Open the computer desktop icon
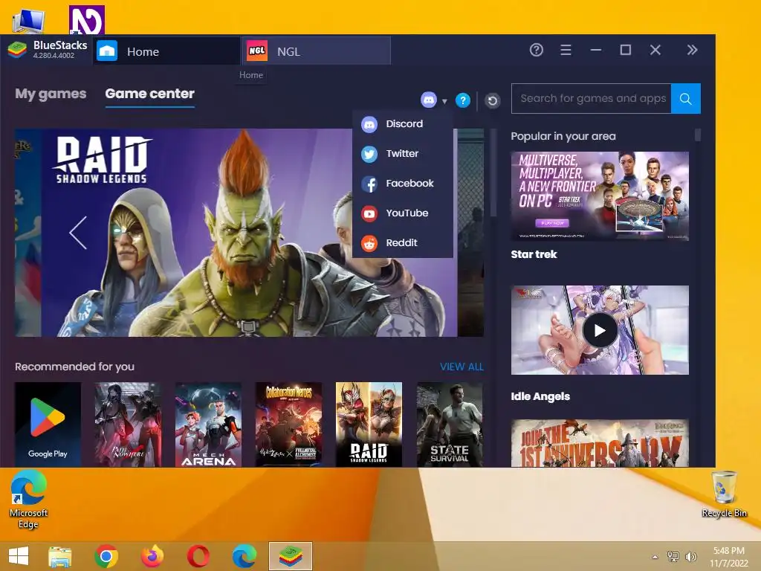The image size is (761, 571). click(x=29, y=21)
